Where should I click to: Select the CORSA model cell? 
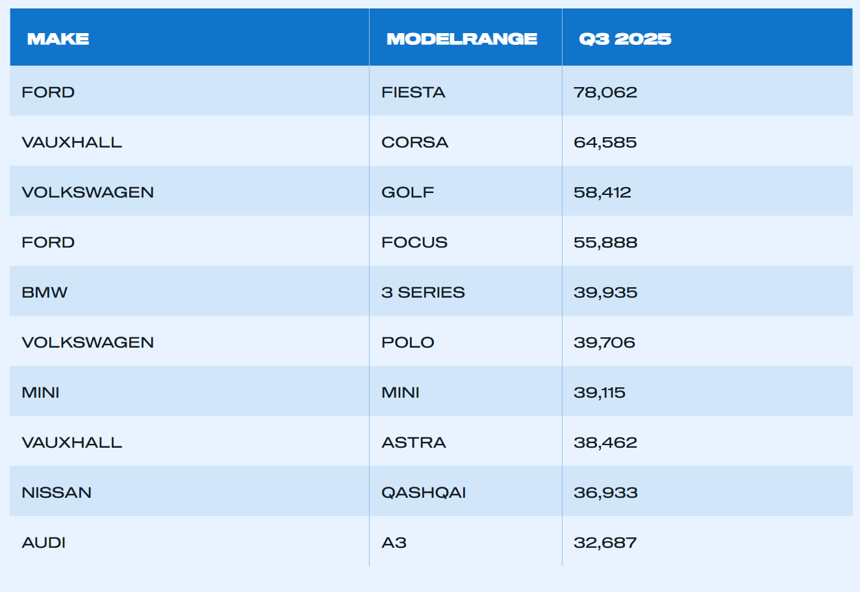click(x=414, y=142)
